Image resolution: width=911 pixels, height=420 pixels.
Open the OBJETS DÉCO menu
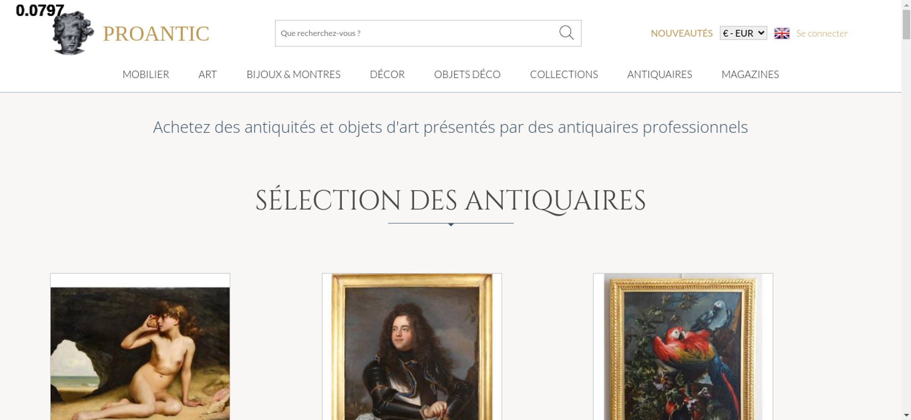[467, 74]
